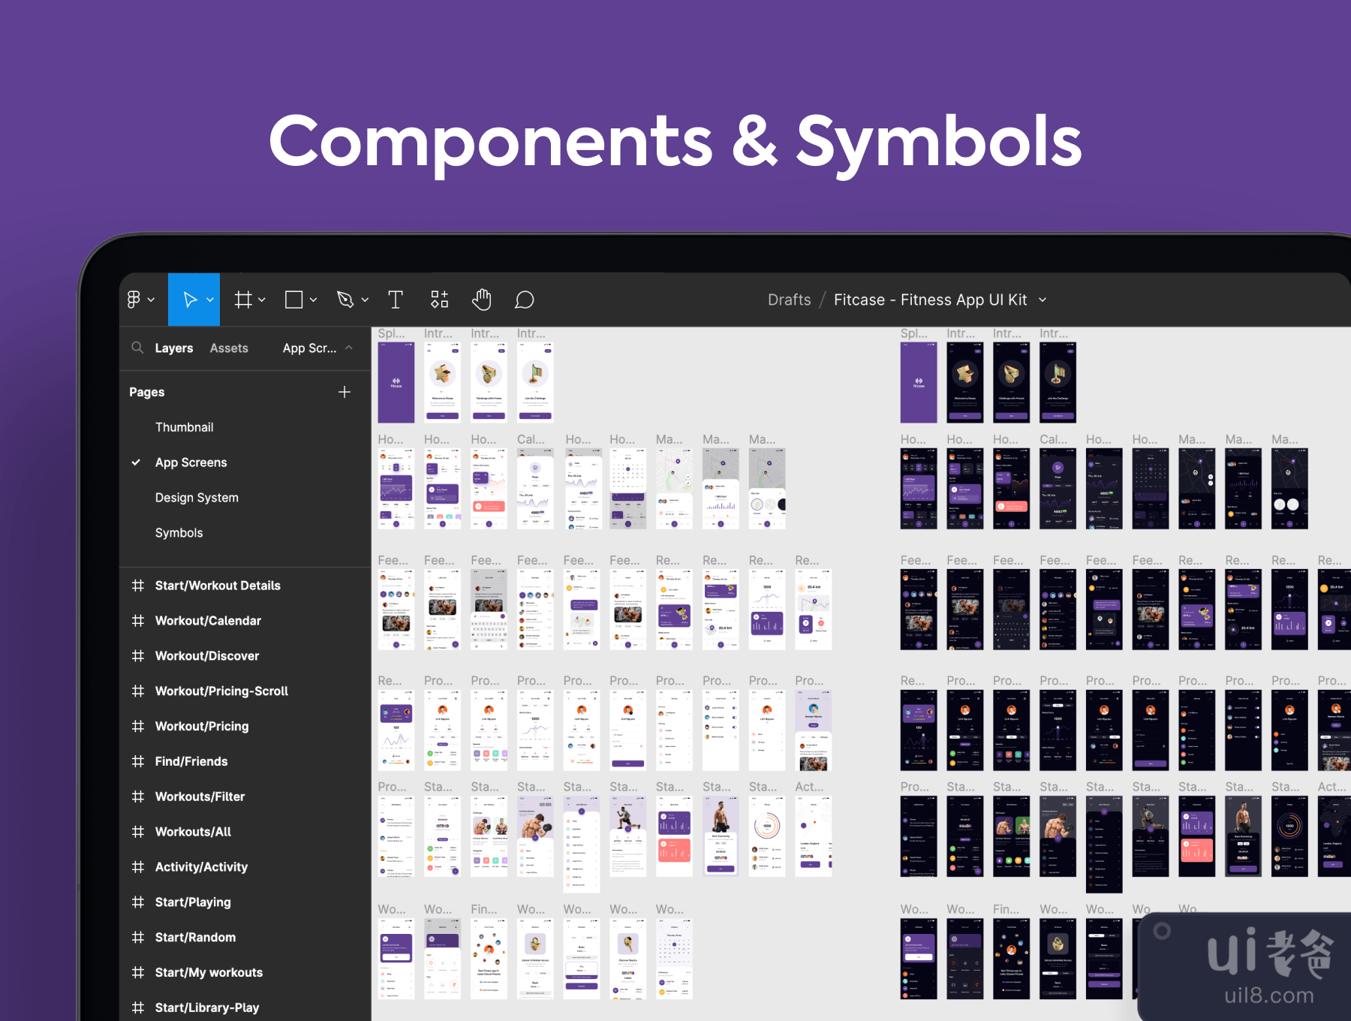The width and height of the screenshot is (1351, 1021).
Task: Select the Text tool
Action: coord(396,300)
